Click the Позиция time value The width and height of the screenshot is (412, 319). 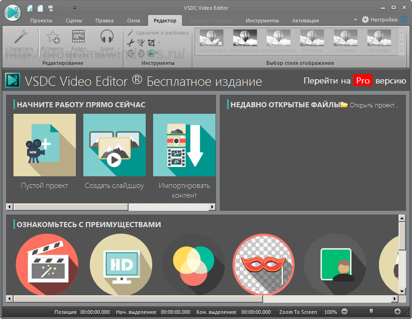(x=95, y=312)
